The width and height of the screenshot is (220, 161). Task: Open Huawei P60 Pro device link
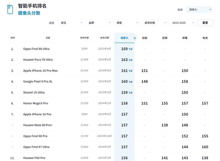coord(34,158)
